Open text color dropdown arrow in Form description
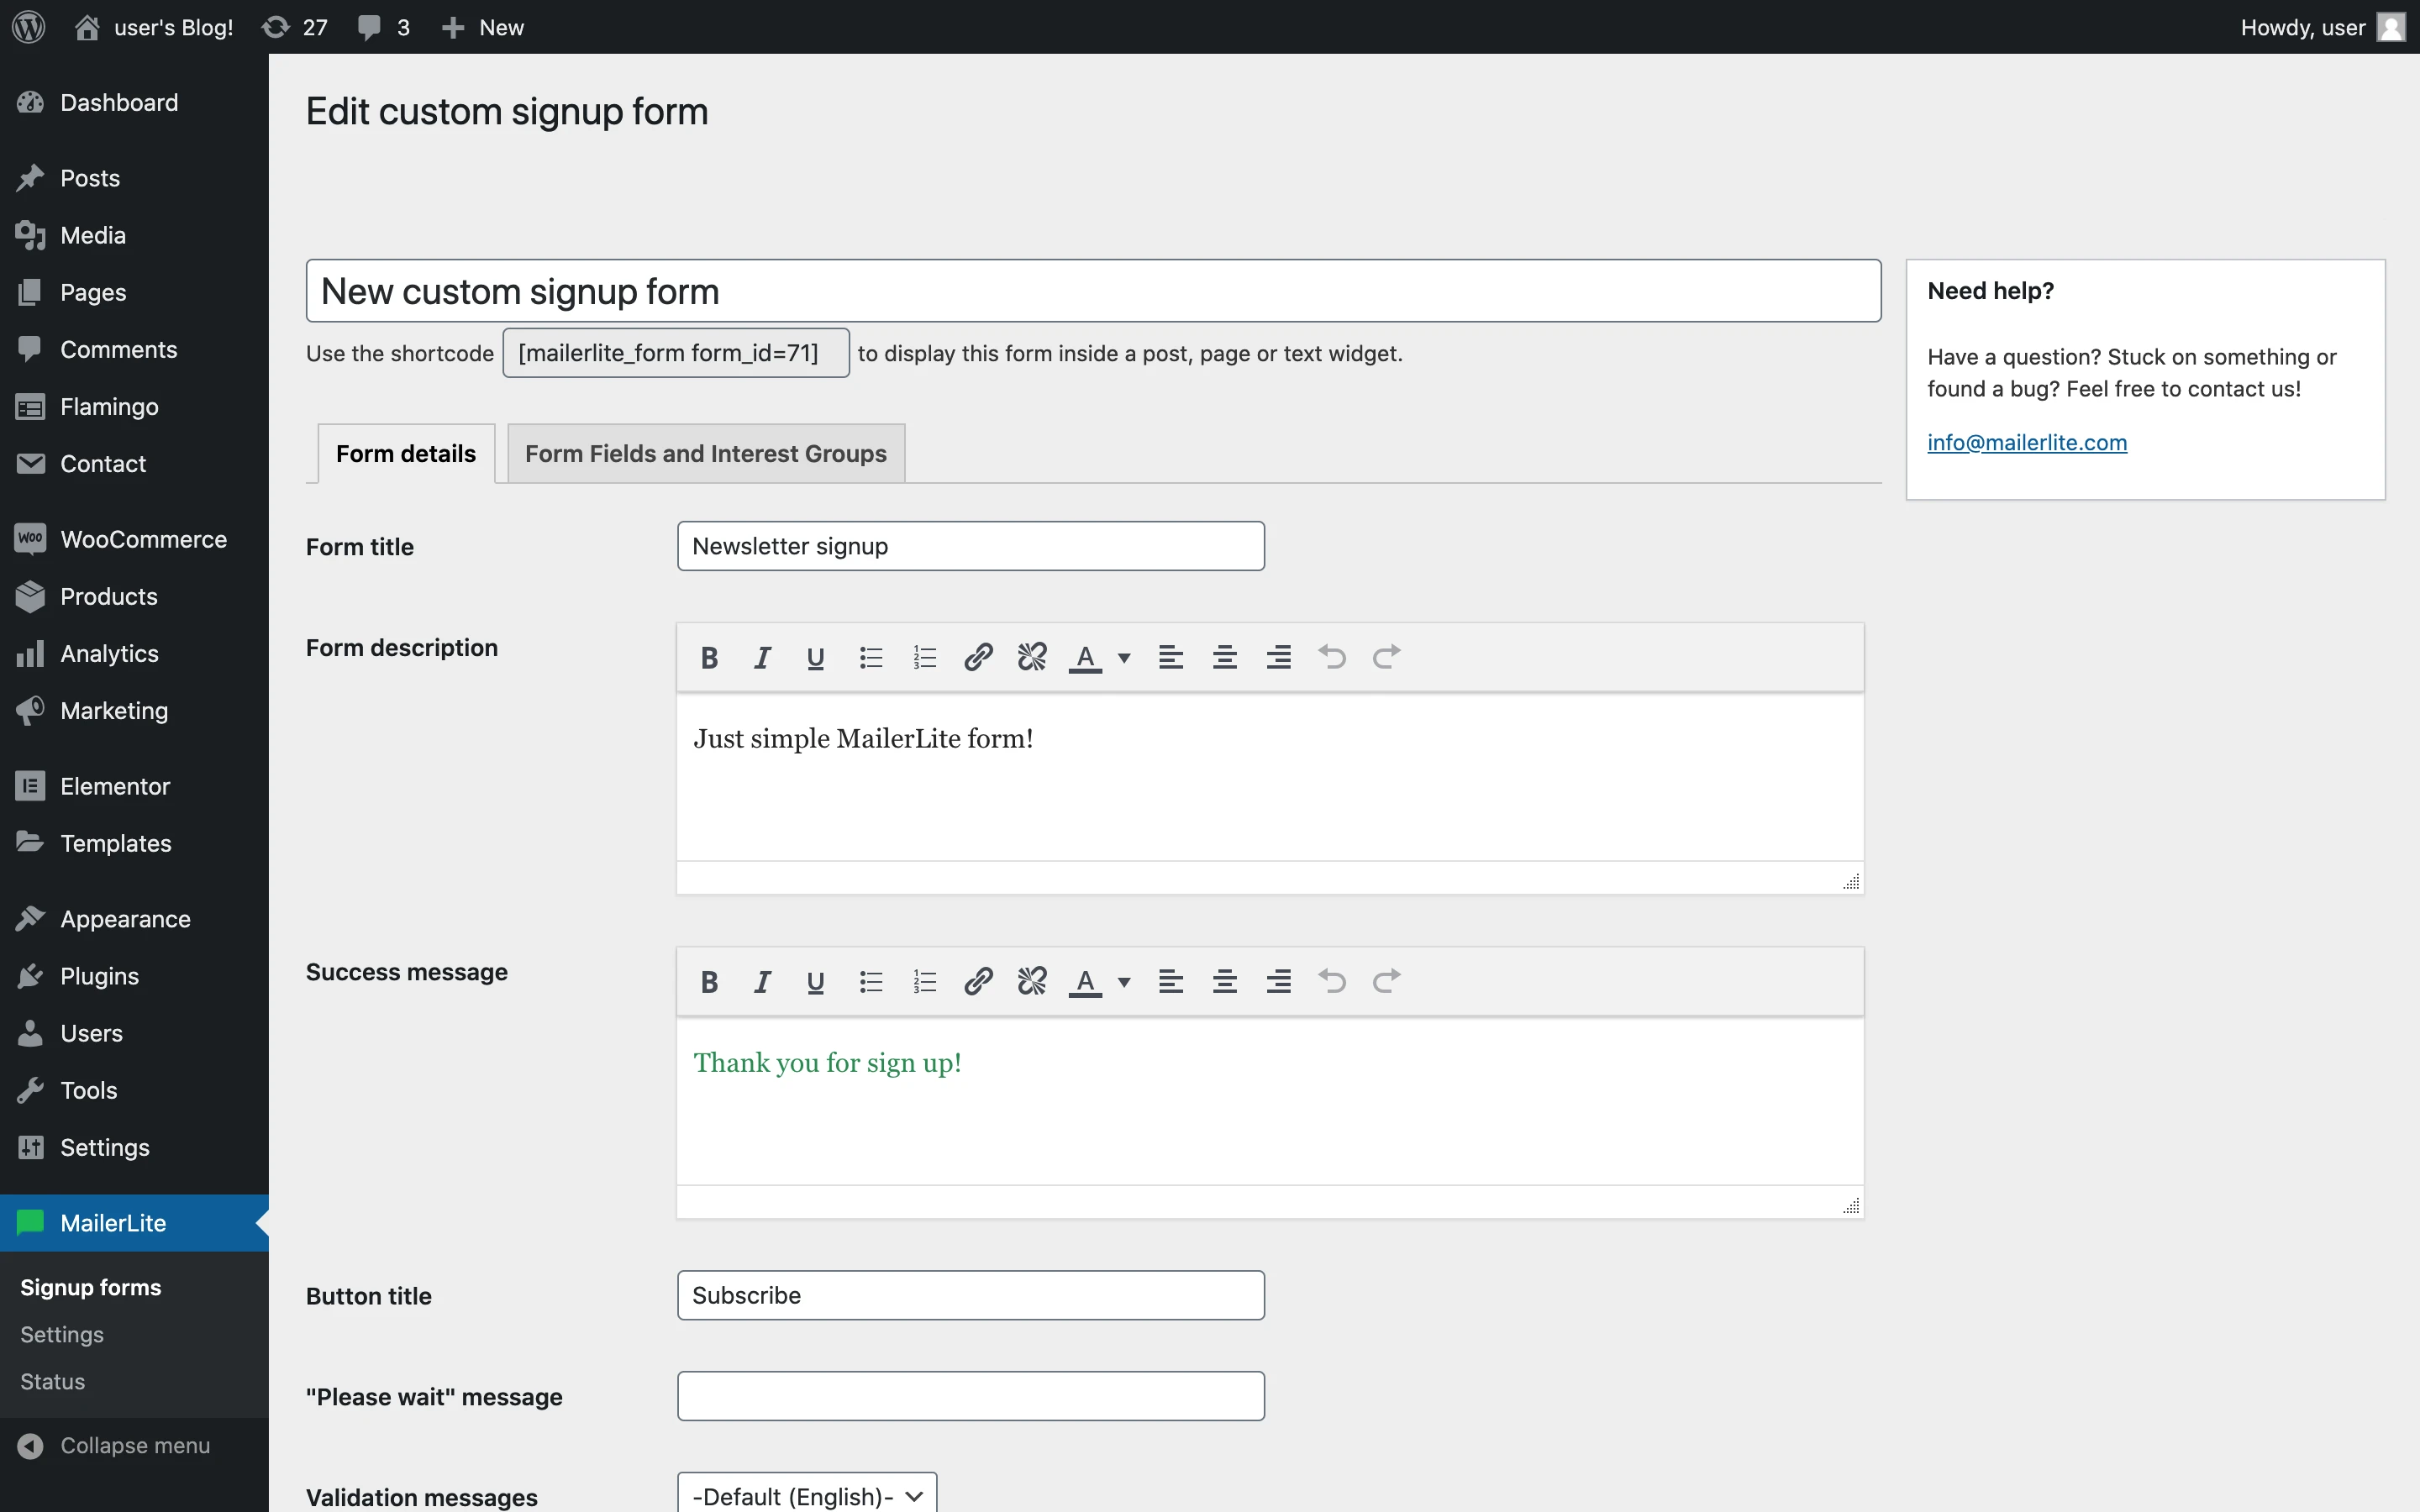2420x1512 pixels. tap(1124, 657)
